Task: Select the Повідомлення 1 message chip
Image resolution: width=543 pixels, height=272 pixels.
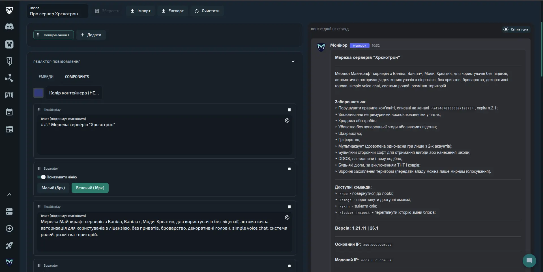Action: click(x=53, y=35)
